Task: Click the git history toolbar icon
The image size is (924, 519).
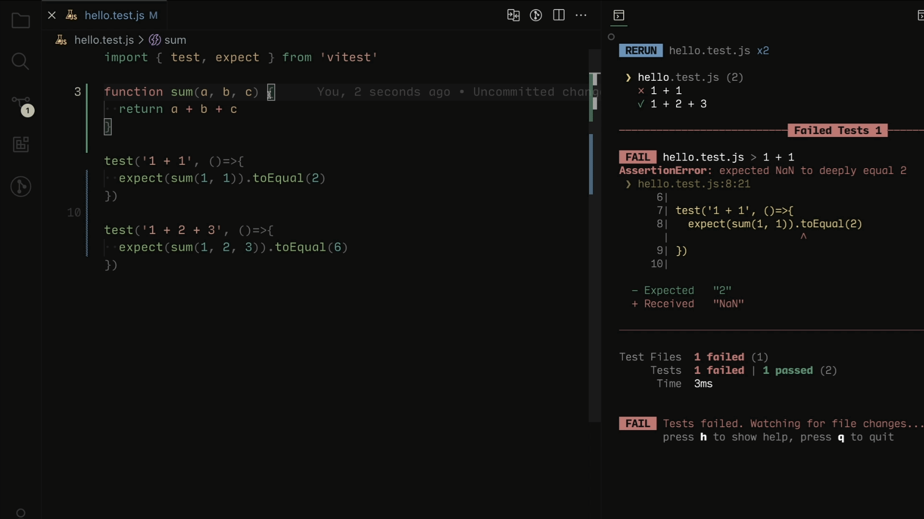Action: point(536,15)
